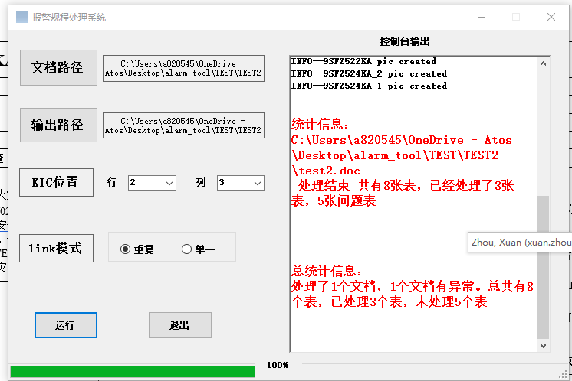Click the output path text field
Image resolution: width=572 pixels, height=381 pixels.
pos(183,125)
